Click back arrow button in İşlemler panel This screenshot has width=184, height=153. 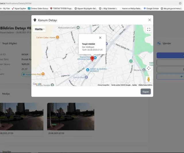point(170,77)
